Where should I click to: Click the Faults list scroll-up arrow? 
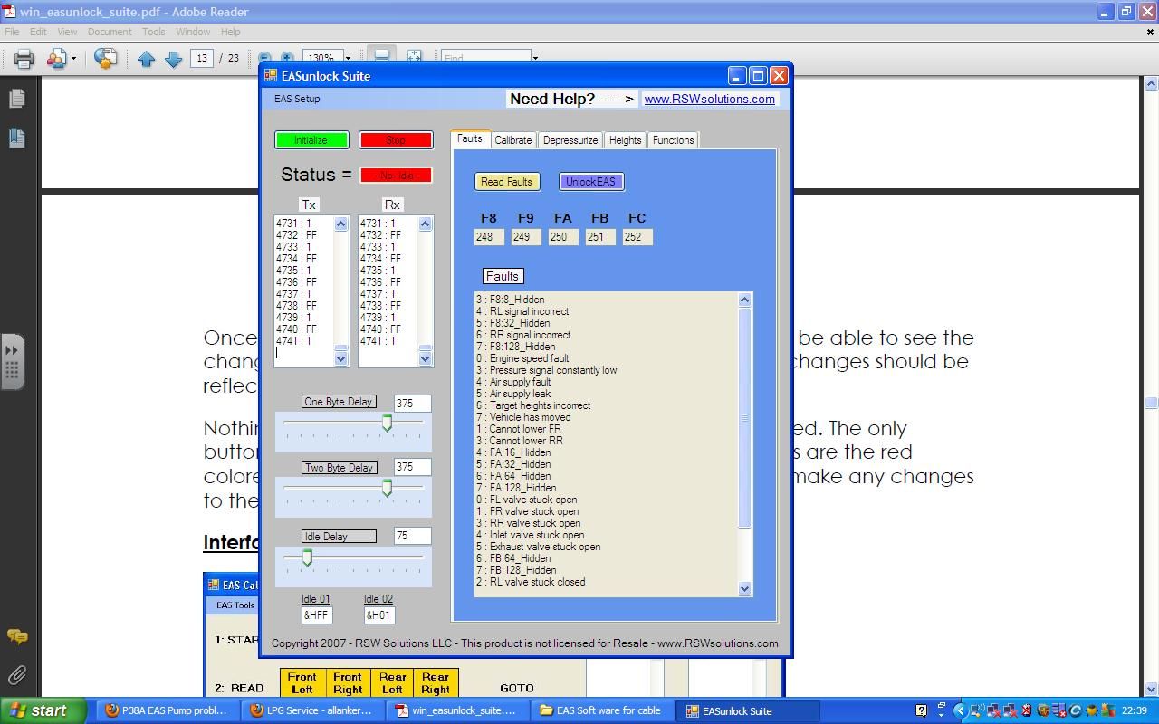(x=745, y=300)
